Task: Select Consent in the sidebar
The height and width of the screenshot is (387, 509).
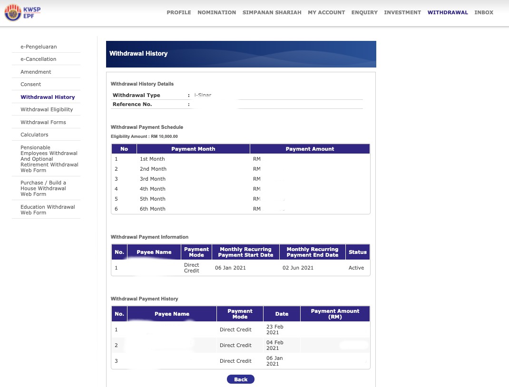Action: [31, 84]
